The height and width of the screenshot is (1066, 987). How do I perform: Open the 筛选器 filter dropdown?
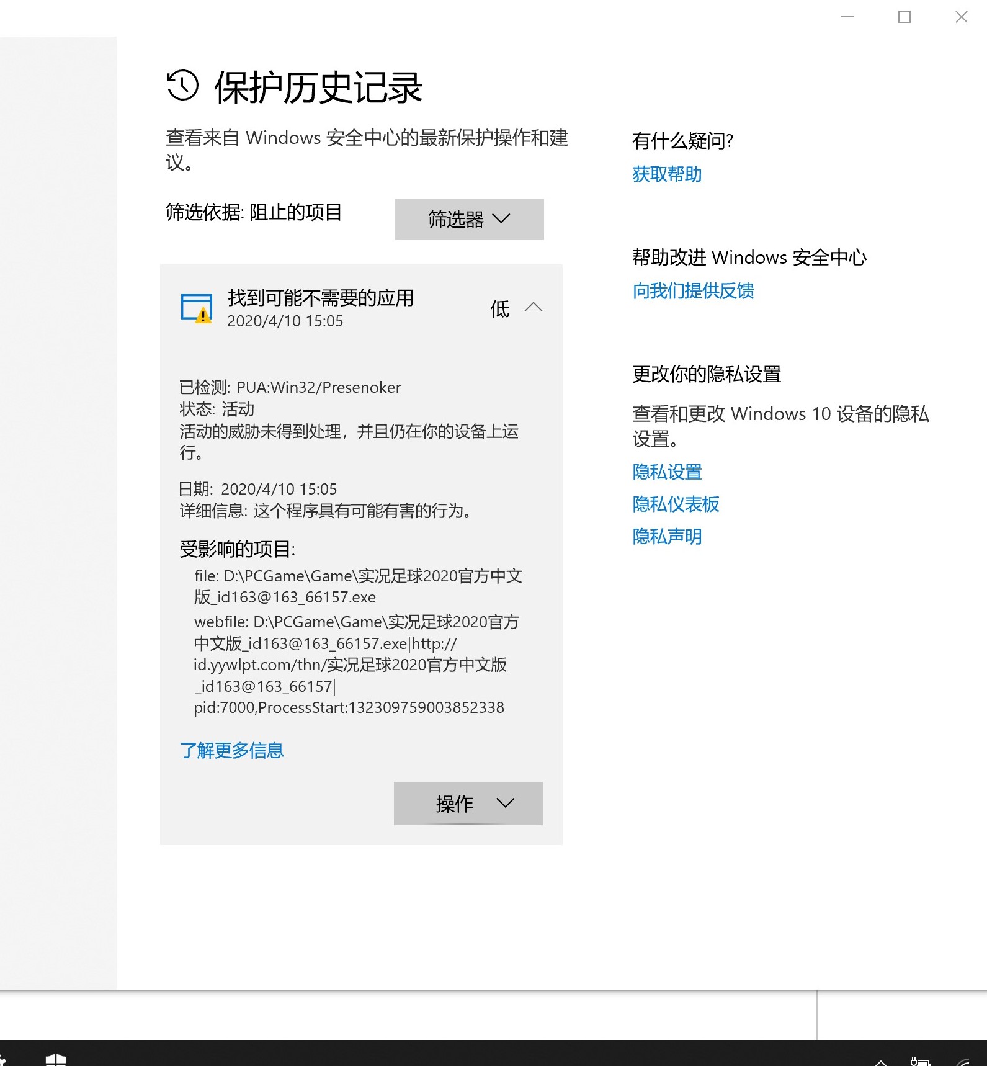point(469,219)
